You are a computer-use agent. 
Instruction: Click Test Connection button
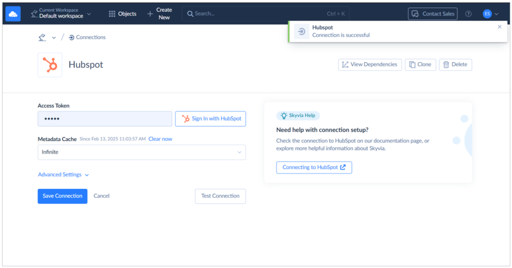click(x=220, y=196)
